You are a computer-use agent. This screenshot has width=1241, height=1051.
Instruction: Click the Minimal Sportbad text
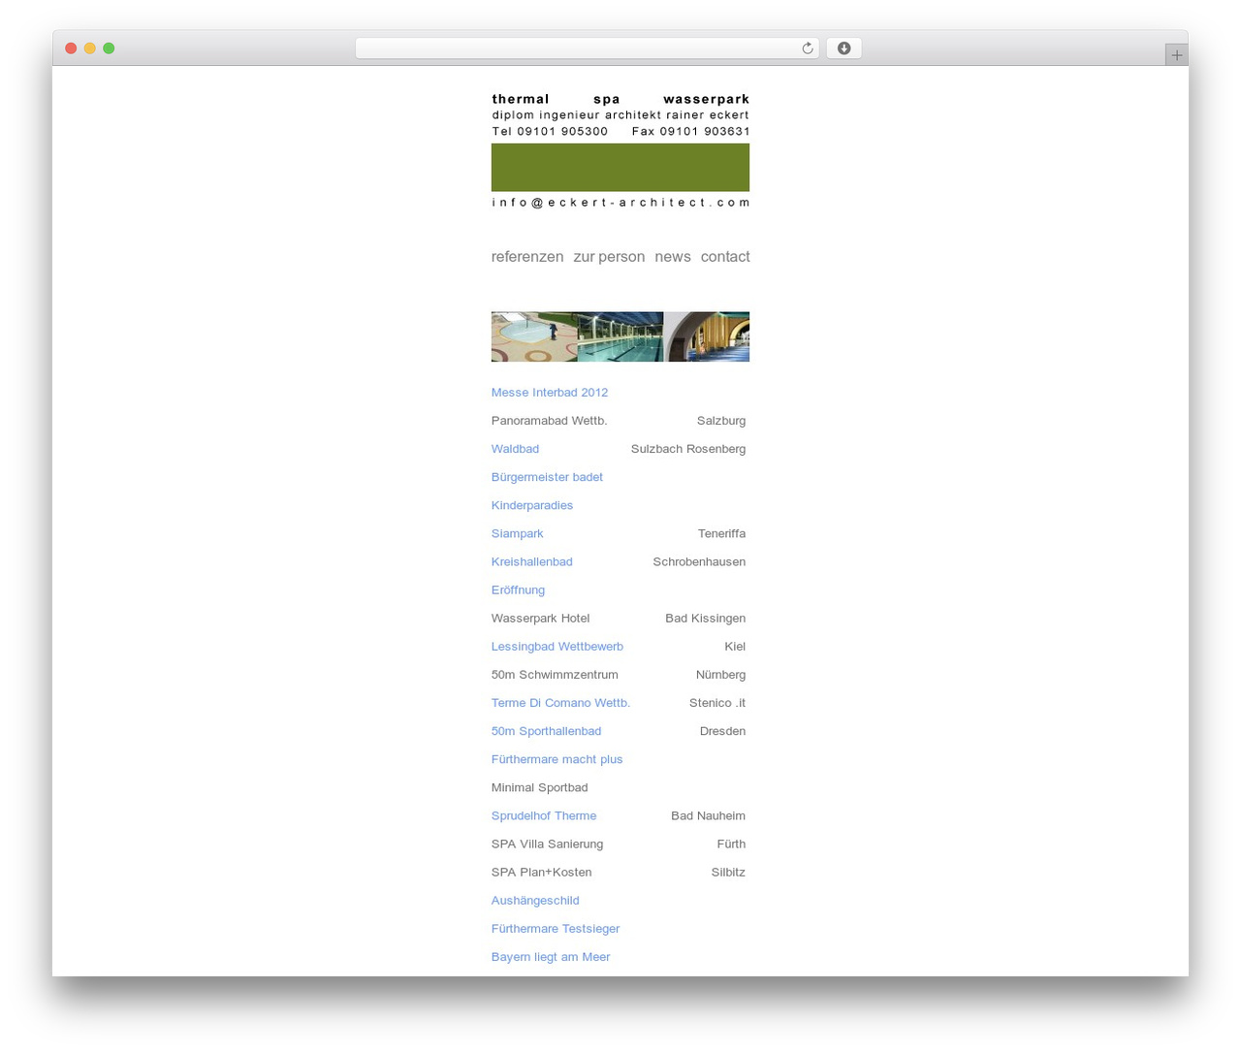coord(539,787)
